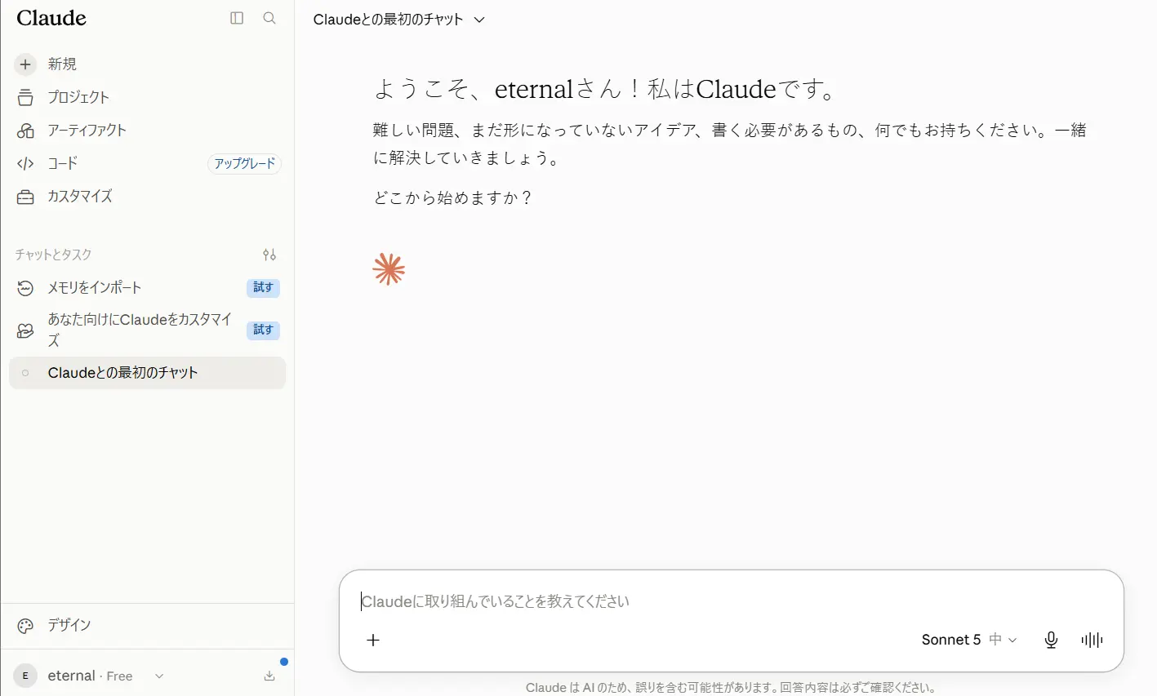The height and width of the screenshot is (696, 1157).
Task: Click the E avatar for eternal
Action: pyautogui.click(x=25, y=676)
